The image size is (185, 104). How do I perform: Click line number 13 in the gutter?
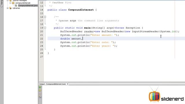42,6
